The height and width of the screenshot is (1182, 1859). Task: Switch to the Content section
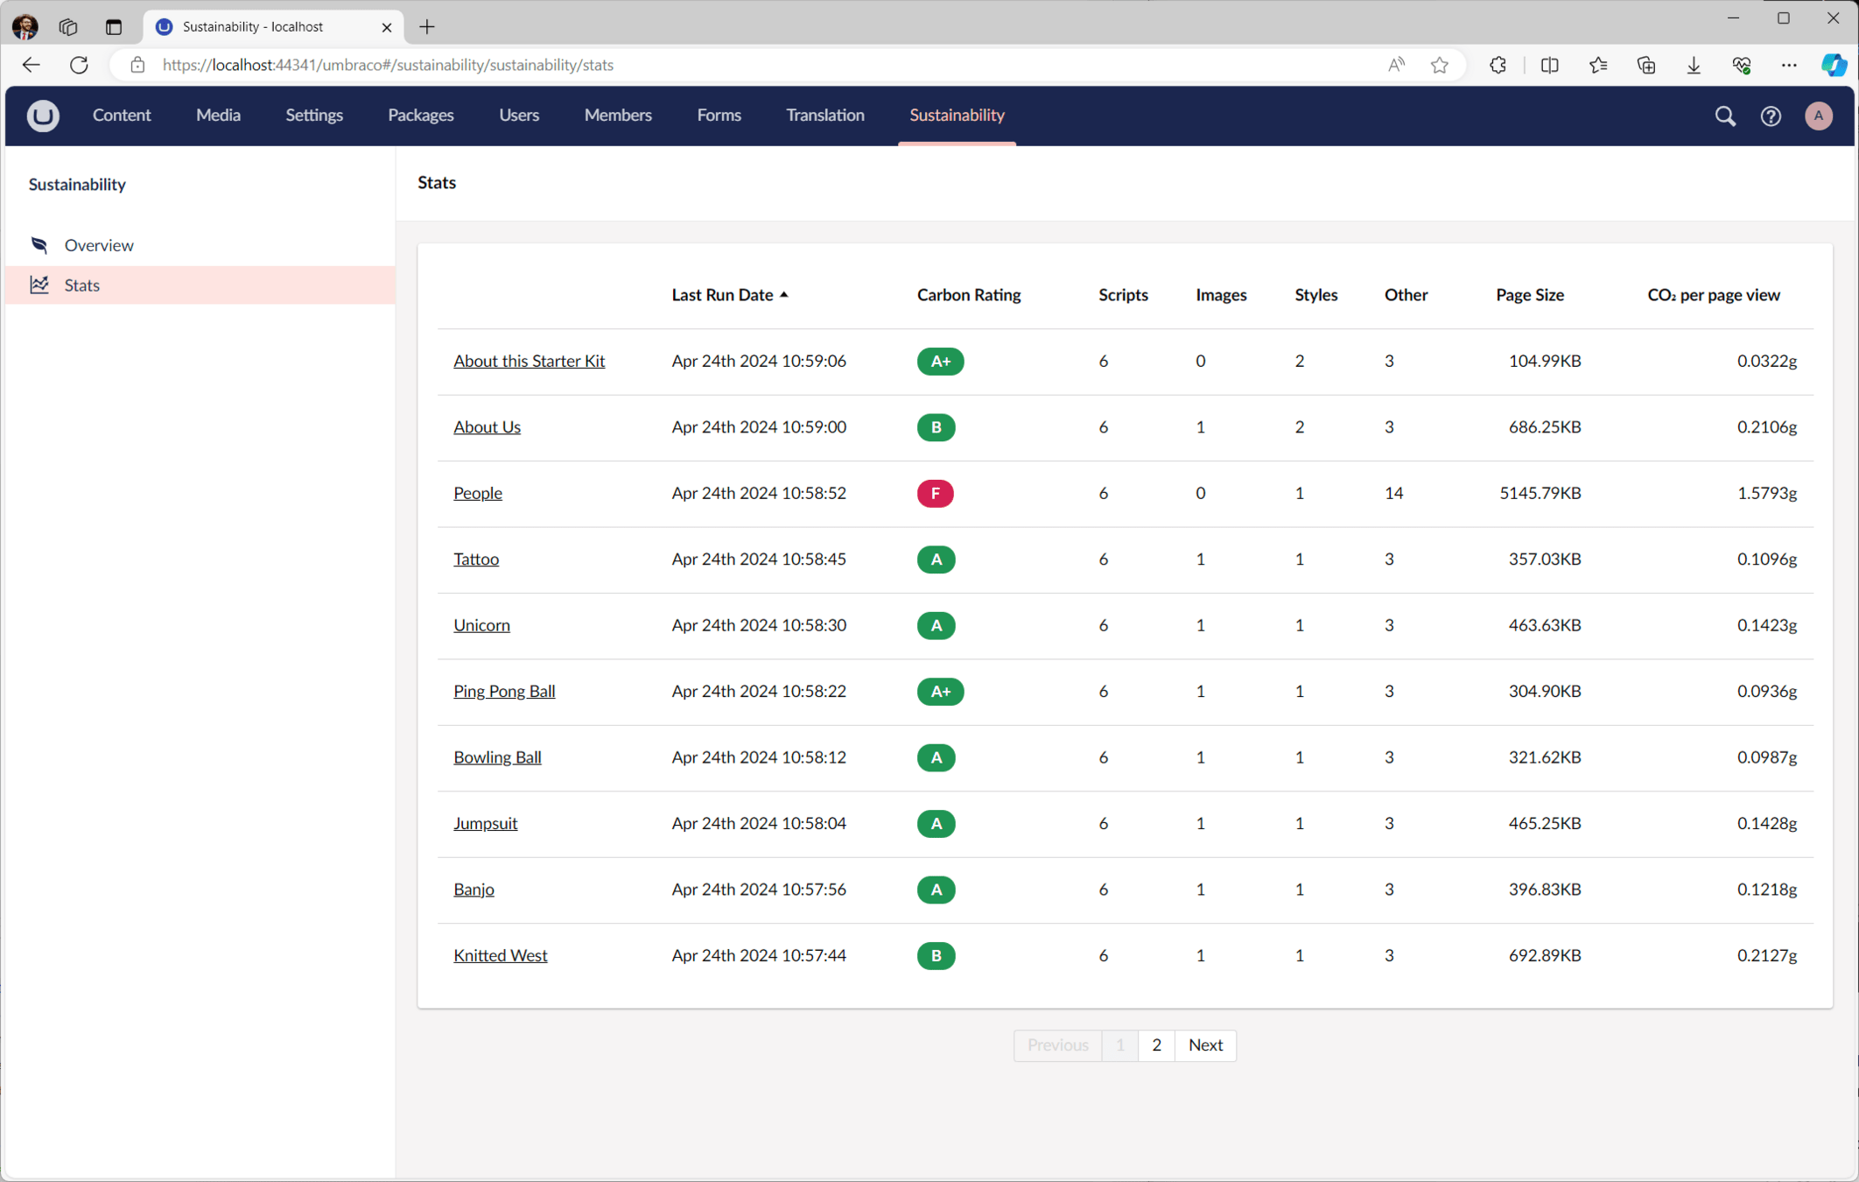tap(122, 116)
